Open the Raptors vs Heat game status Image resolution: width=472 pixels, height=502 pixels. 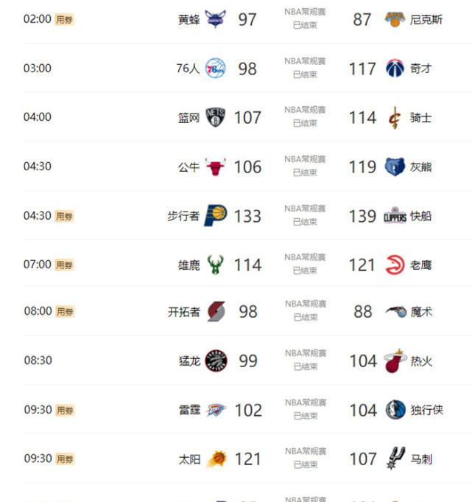click(306, 360)
